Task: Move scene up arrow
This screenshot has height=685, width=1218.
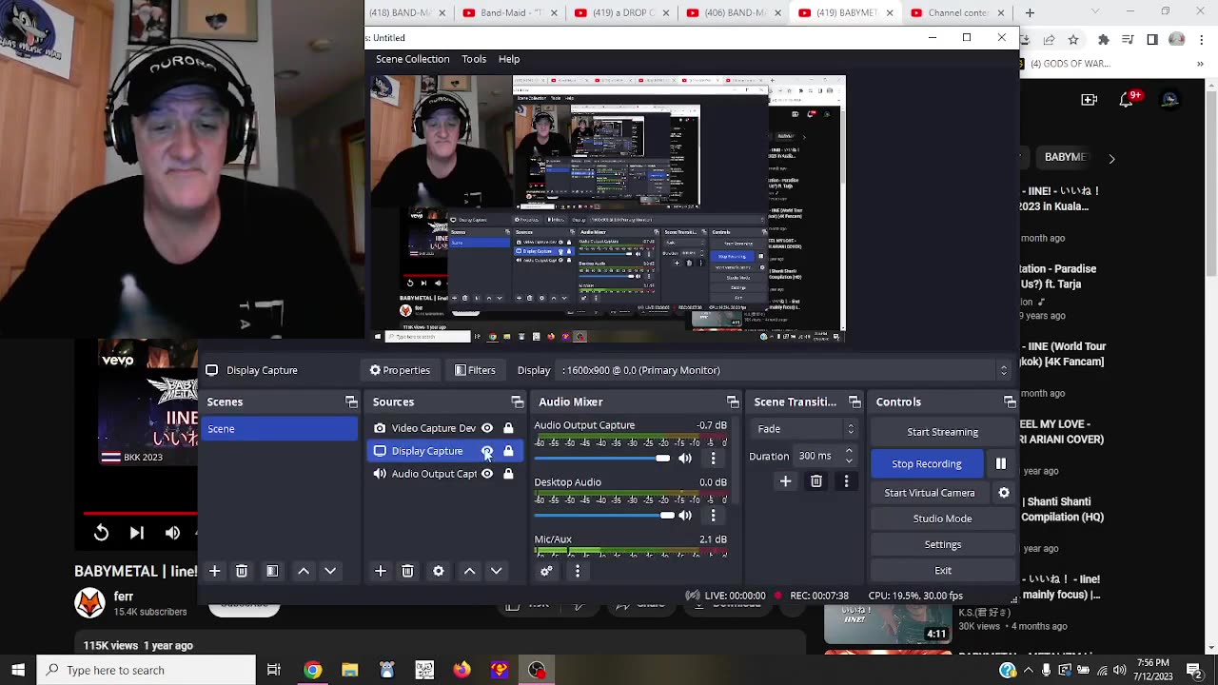Action: pyautogui.click(x=304, y=571)
